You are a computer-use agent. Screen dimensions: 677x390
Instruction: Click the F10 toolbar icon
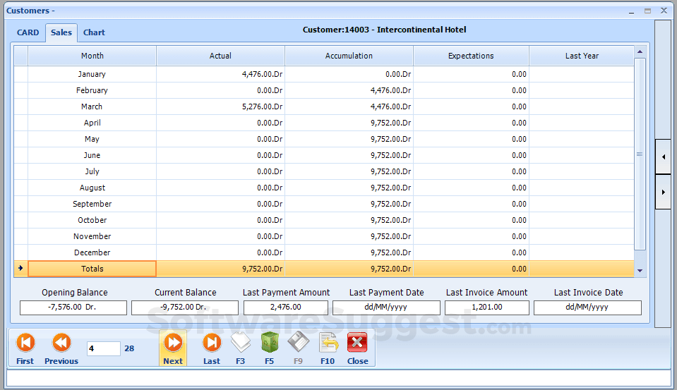pos(328,348)
